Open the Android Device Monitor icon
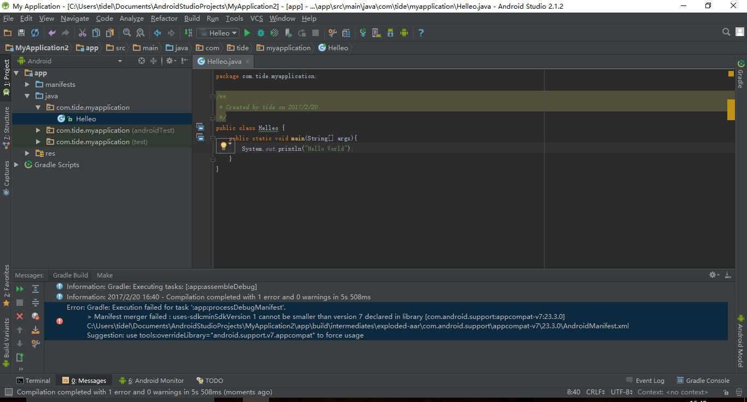 (404, 33)
